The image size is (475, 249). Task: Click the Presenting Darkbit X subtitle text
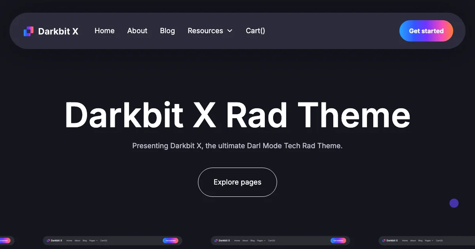coord(237,146)
